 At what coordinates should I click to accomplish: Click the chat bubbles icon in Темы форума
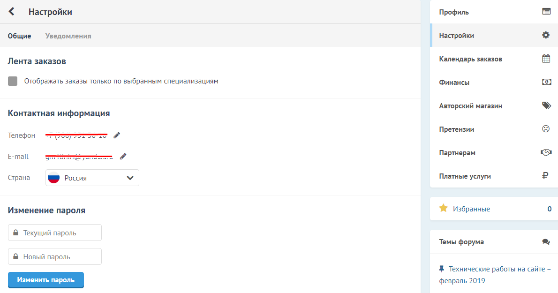coord(546,242)
